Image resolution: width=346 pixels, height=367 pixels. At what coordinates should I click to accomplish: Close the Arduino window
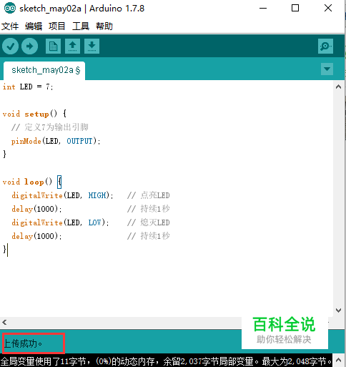tap(328, 9)
